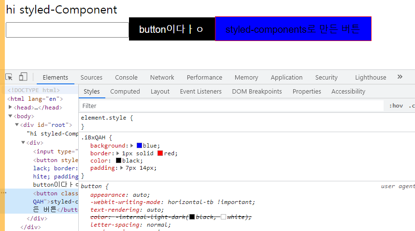Click the text-rendering: auto declaration

pyautogui.click(x=127, y=210)
